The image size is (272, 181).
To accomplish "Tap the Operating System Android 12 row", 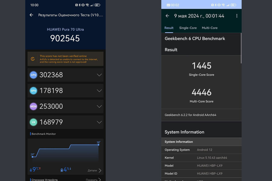I will [201, 150].
